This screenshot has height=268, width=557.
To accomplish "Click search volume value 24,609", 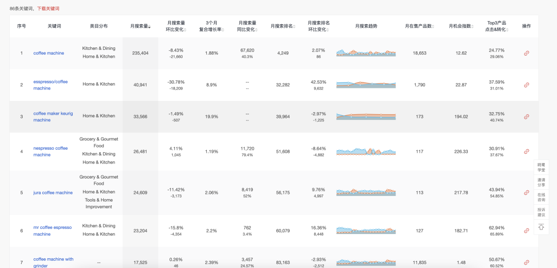I will click(140, 192).
